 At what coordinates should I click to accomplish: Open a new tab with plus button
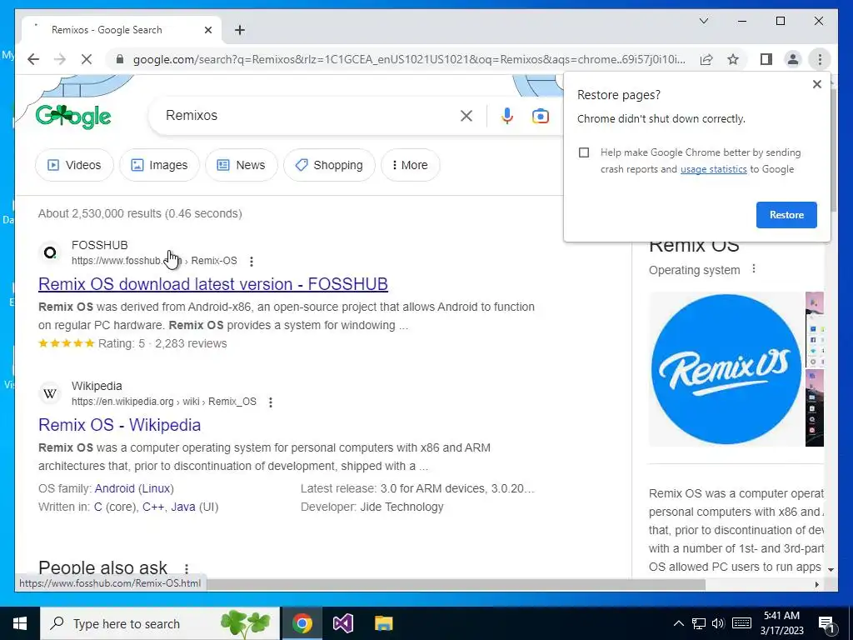(x=240, y=30)
